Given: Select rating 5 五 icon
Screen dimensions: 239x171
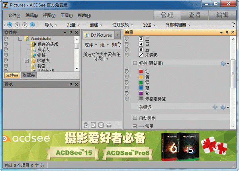Looking at the screenshot, I should (x=141, y=49).
